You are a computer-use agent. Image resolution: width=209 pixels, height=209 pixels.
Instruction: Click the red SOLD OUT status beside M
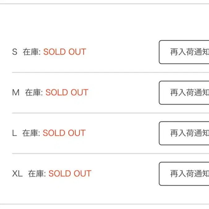pyautogui.click(x=67, y=93)
